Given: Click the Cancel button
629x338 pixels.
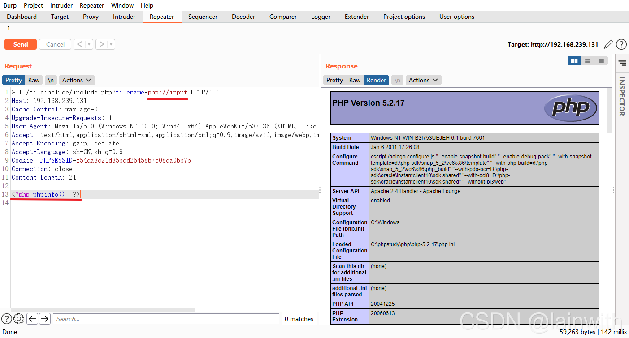Looking at the screenshot, I should (x=55, y=44).
